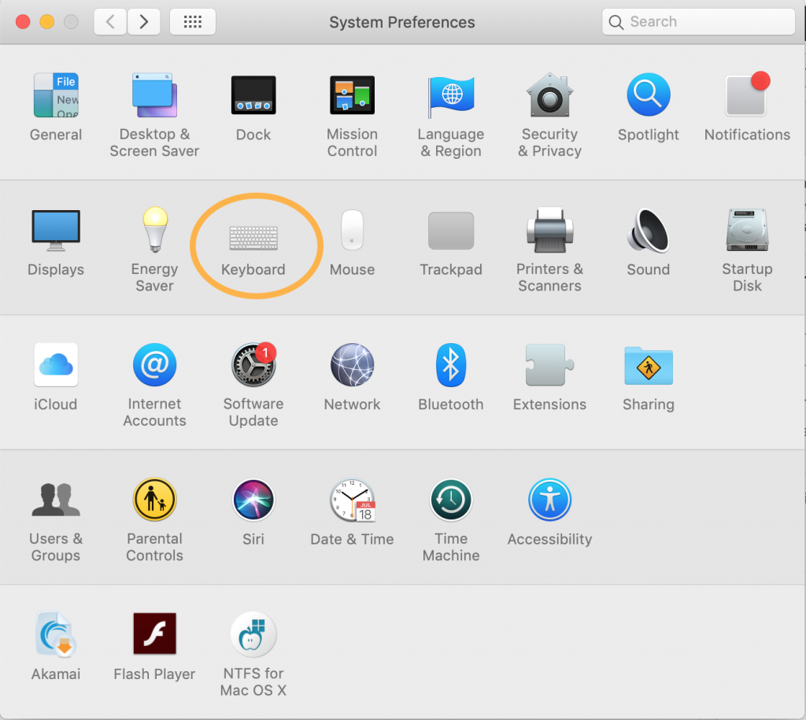
Task: Click the forward navigation arrow
Action: pos(143,22)
